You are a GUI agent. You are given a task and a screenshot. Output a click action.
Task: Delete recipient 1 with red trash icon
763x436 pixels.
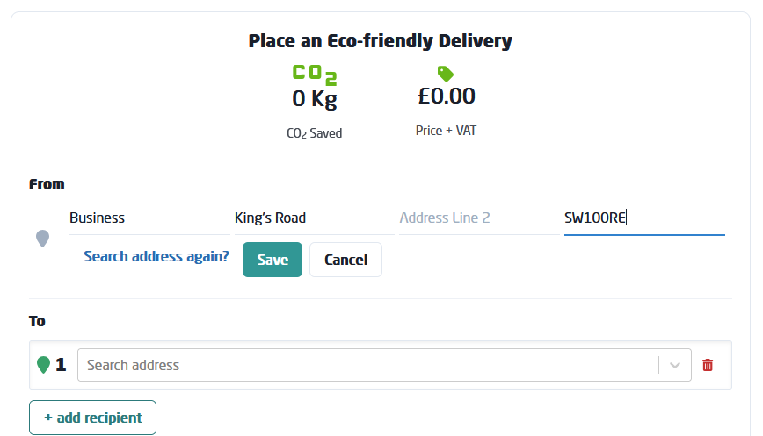pyautogui.click(x=708, y=365)
